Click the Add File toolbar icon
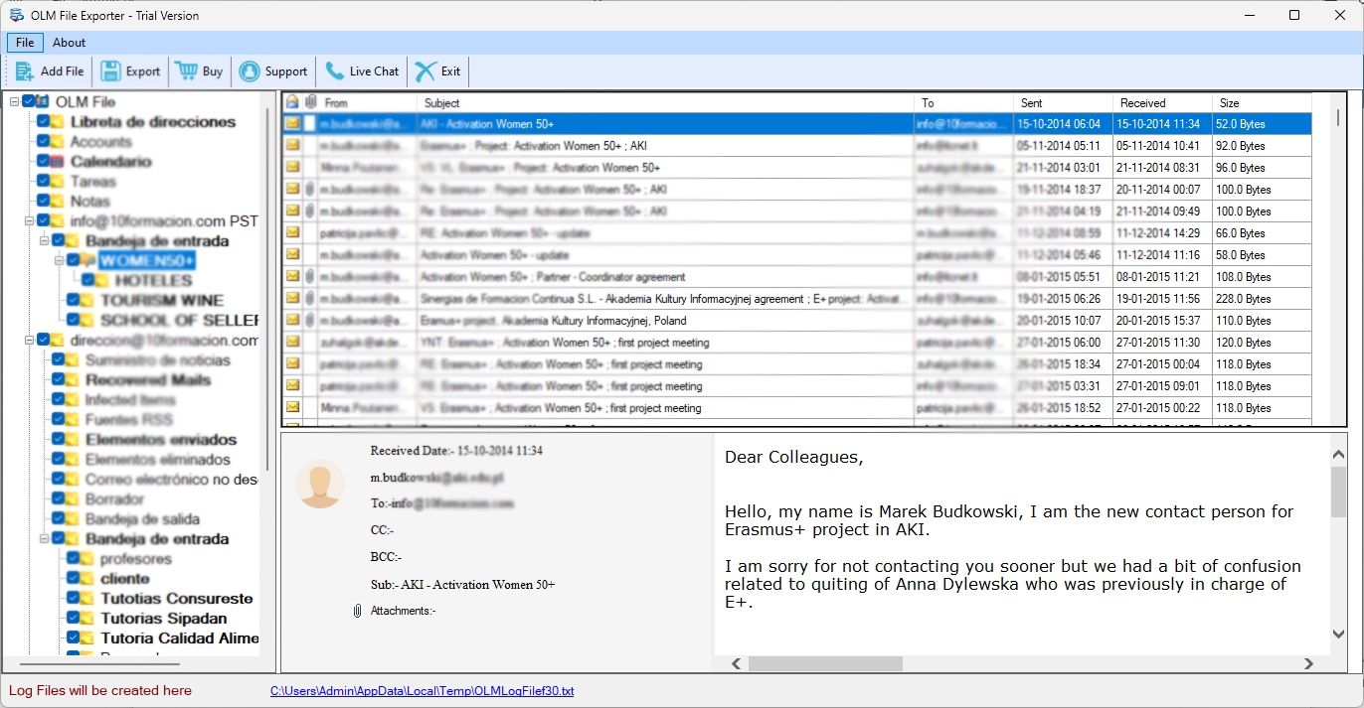Viewport: 1364px width, 708px height. [22, 71]
